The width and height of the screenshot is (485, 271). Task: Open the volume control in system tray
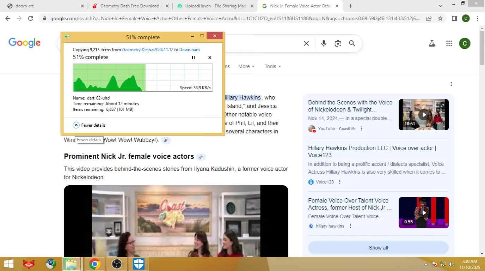[x=451, y=264]
